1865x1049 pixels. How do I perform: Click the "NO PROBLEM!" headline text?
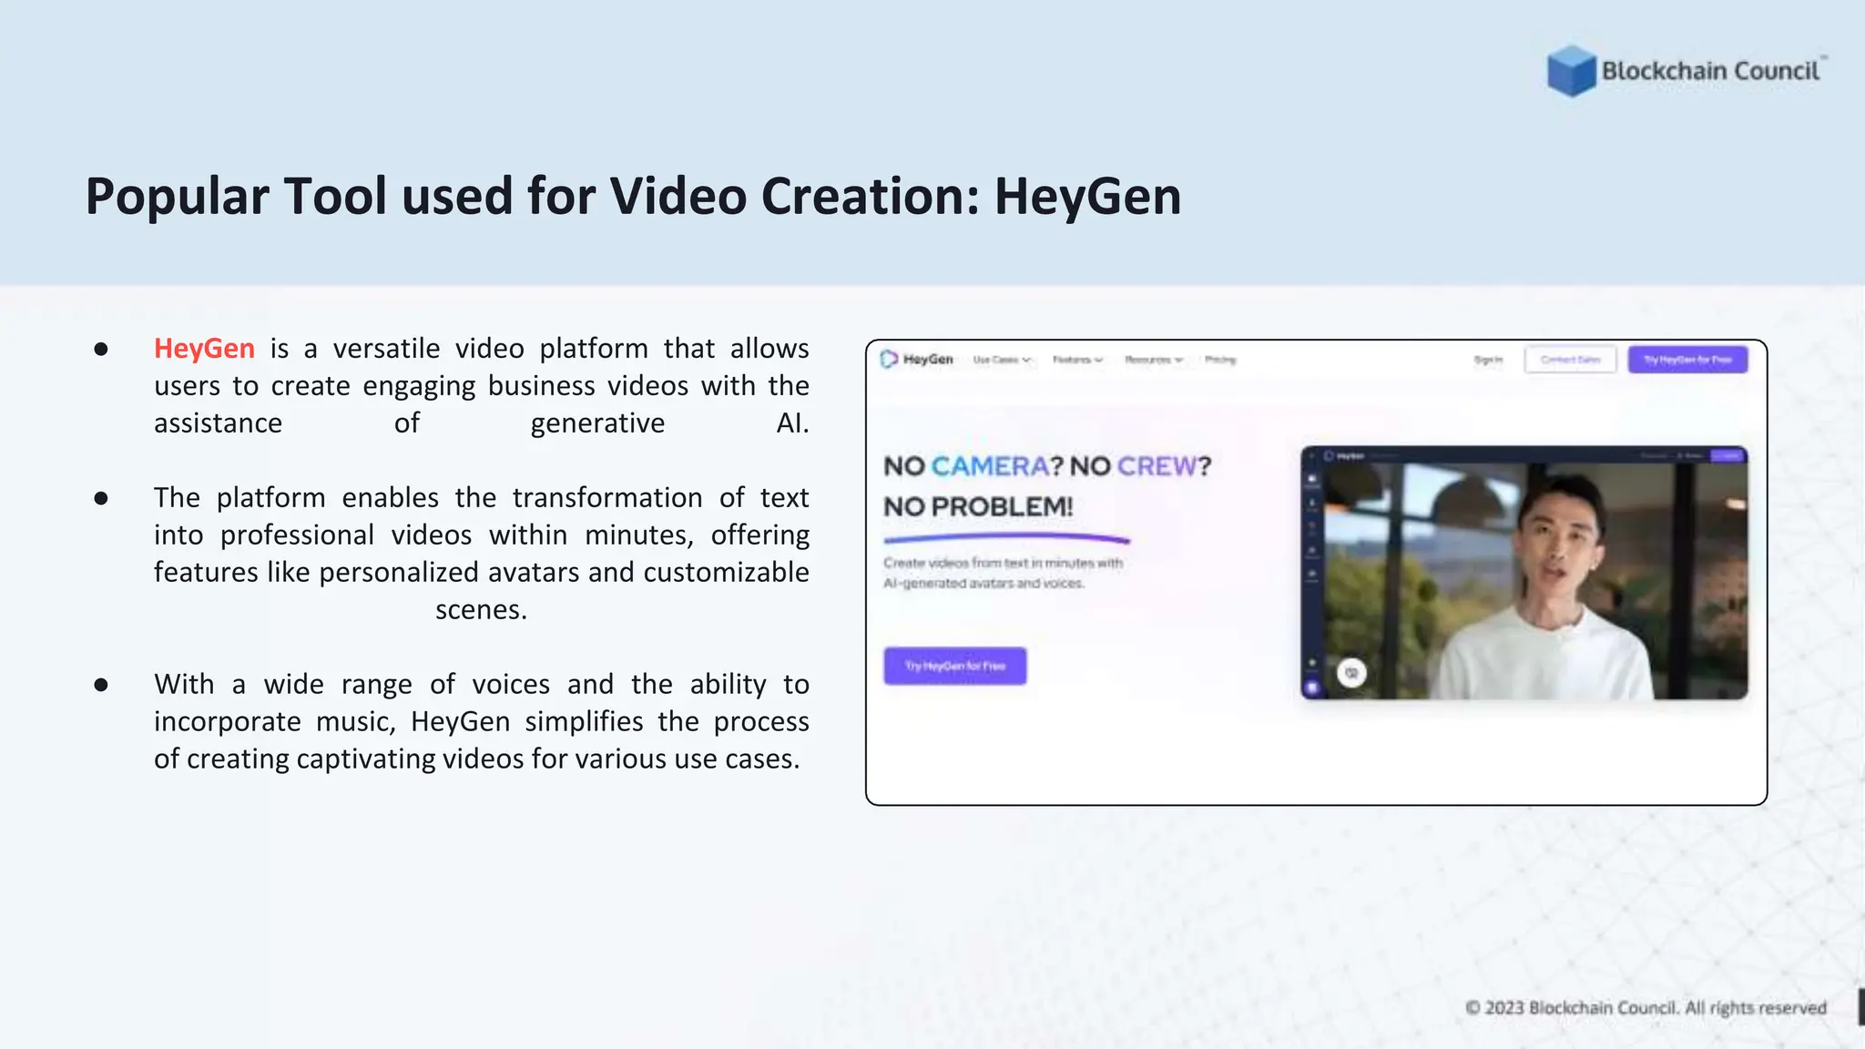click(x=978, y=506)
